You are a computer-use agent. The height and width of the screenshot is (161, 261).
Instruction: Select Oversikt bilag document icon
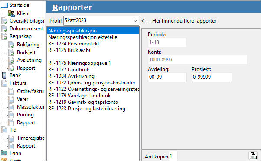4,21
